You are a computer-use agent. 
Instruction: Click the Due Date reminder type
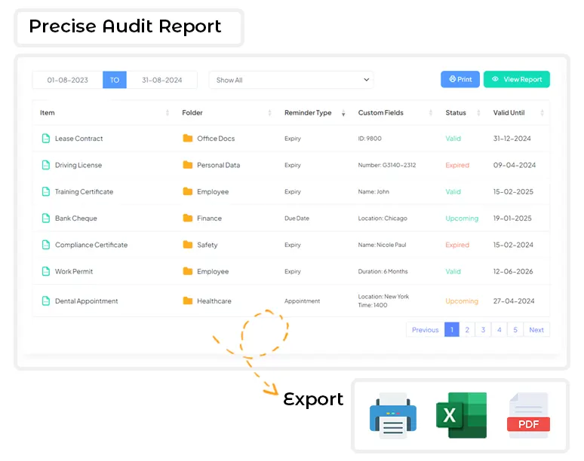[x=297, y=218]
